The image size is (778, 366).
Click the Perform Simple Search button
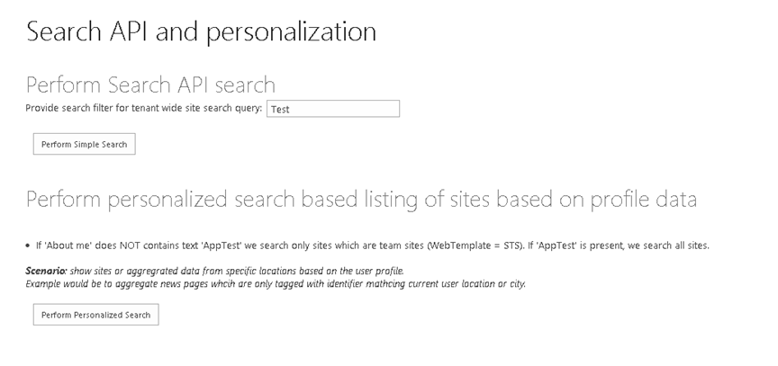[x=85, y=144]
